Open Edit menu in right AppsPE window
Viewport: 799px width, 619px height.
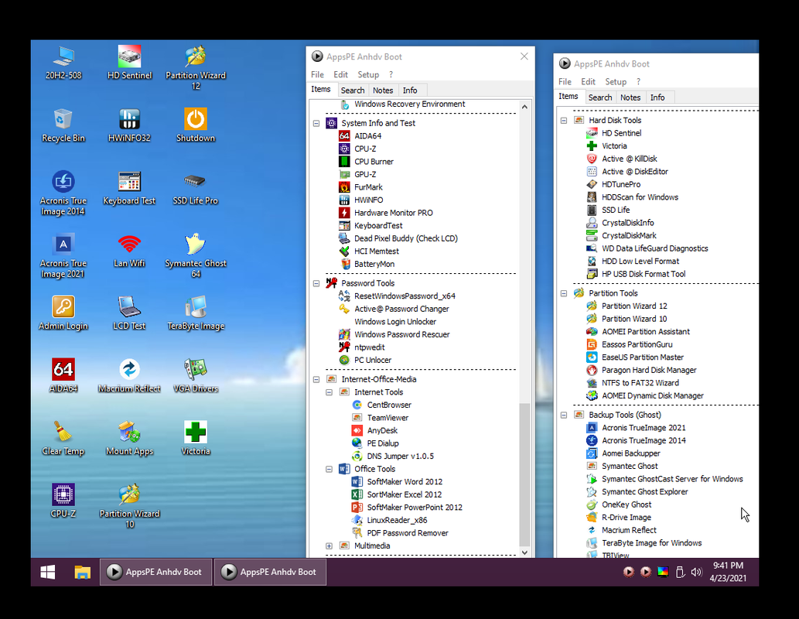click(x=588, y=81)
